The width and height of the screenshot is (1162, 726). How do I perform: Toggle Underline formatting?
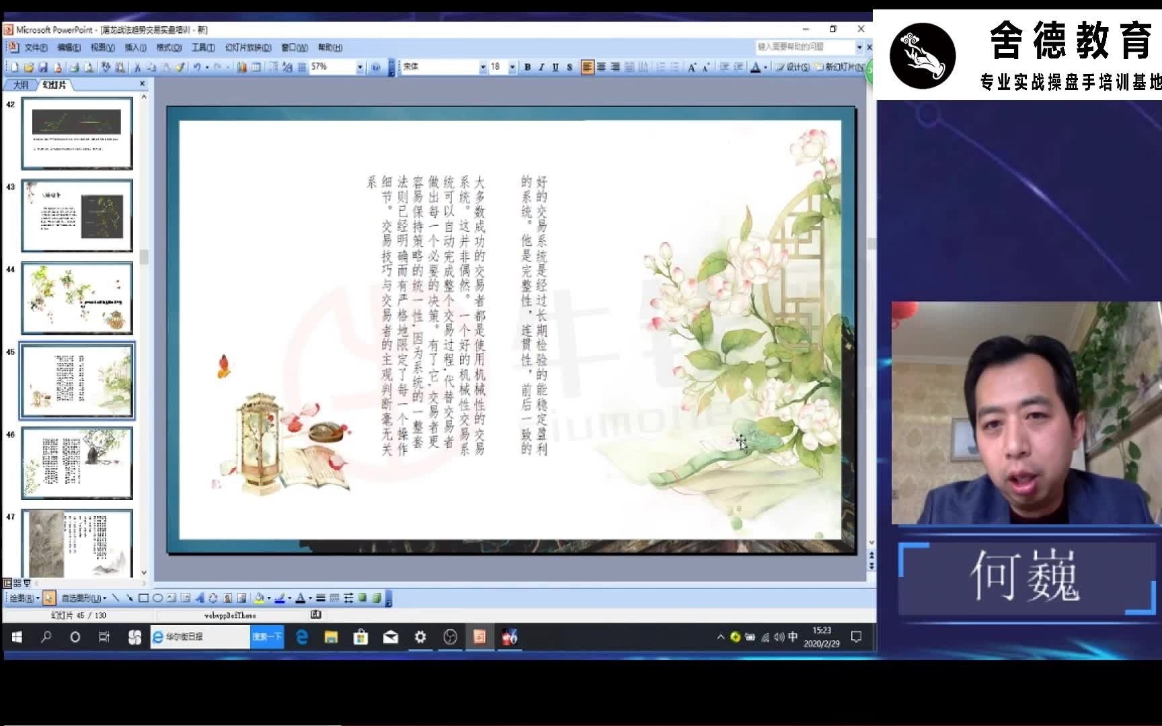tap(555, 67)
